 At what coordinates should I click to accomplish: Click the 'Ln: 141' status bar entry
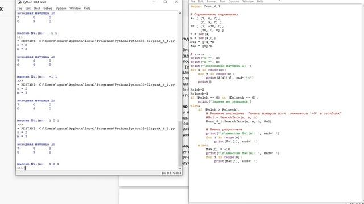(x=166, y=173)
